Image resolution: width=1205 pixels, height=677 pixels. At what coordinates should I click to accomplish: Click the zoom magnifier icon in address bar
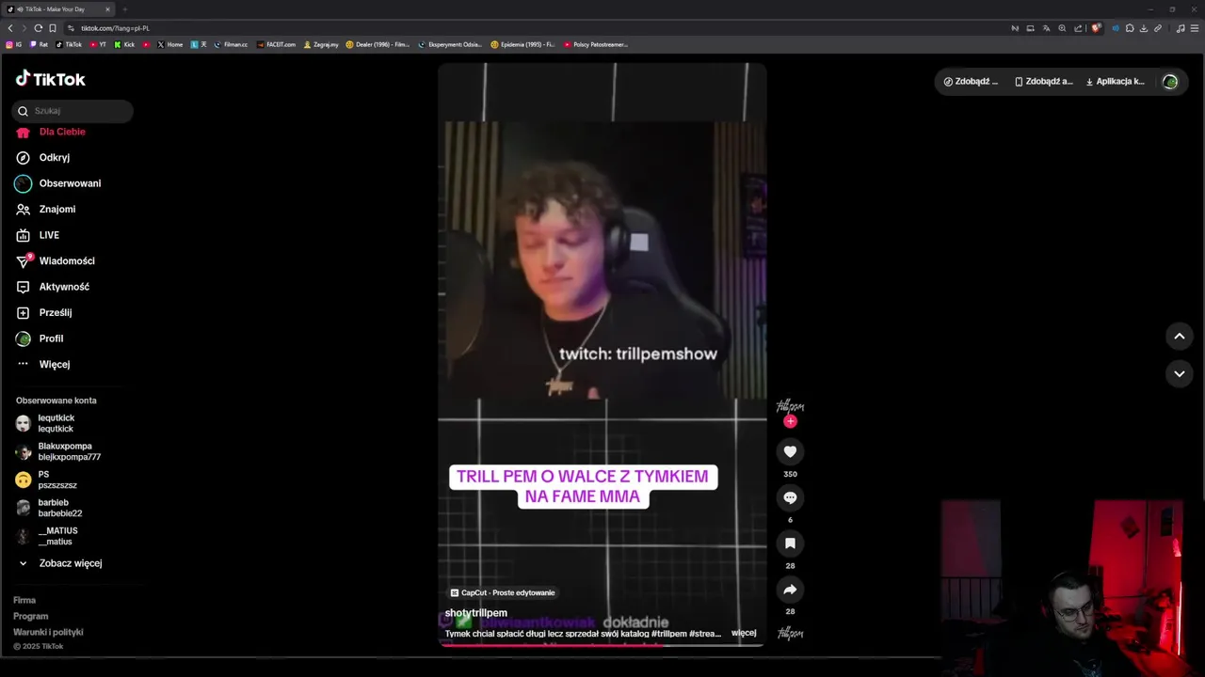coord(1062,28)
